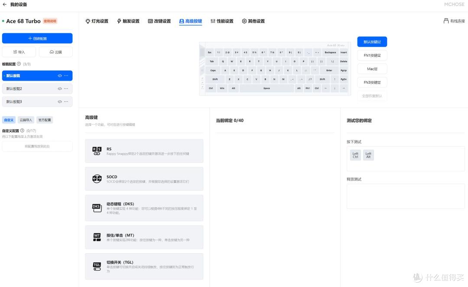Click the help icon next to 自定义配置
This screenshot has width=468, height=287.
(22, 130)
